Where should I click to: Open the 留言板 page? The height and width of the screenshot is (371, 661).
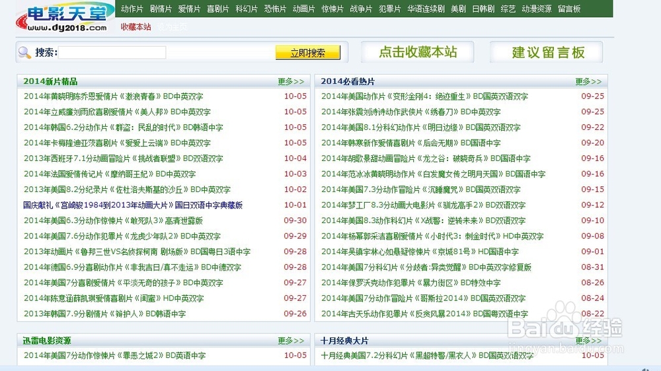coord(569,9)
